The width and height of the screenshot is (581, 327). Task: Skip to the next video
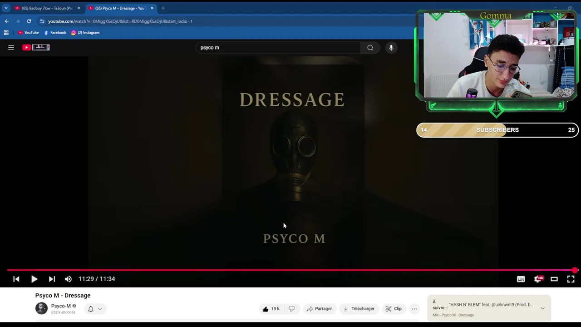pyautogui.click(x=52, y=279)
